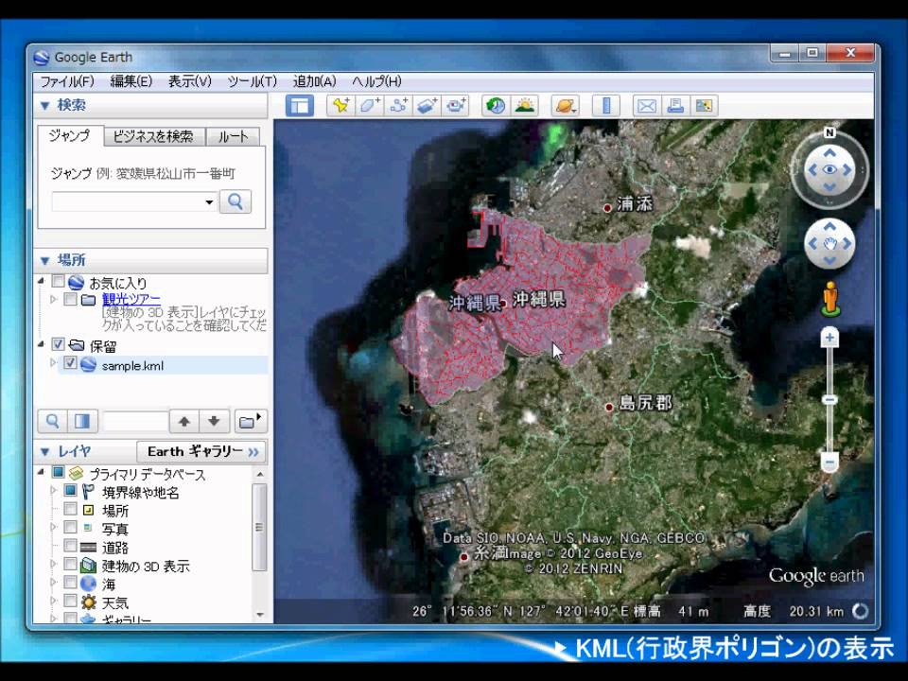Add a path tool icon

(x=398, y=106)
